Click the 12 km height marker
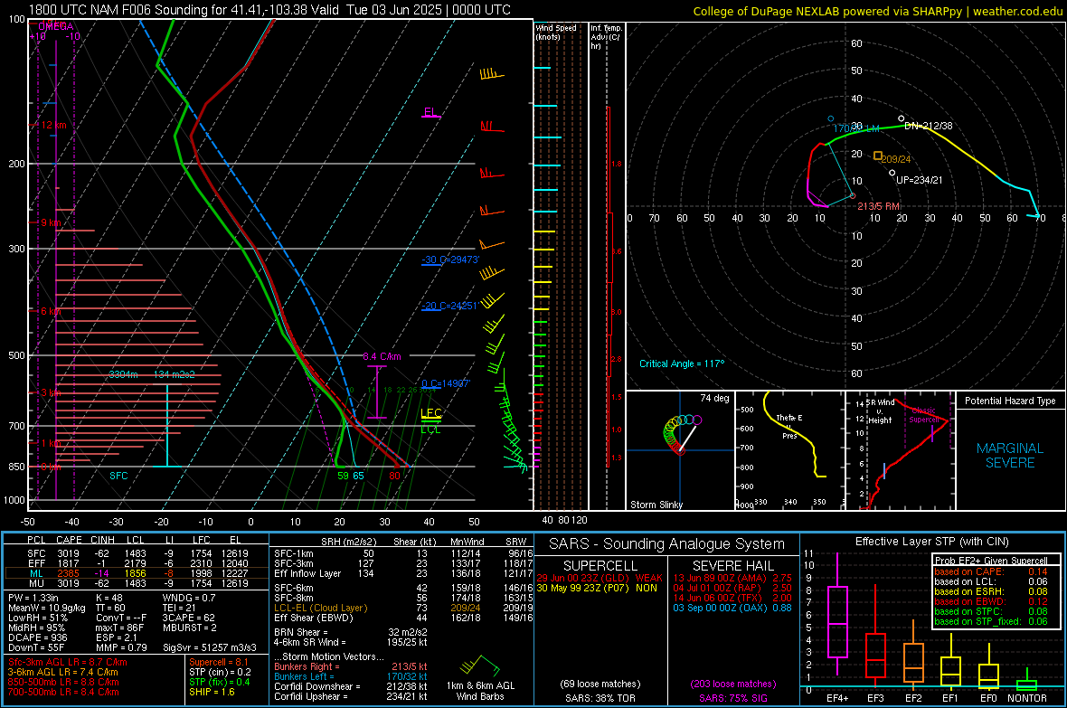Image resolution: width=1067 pixels, height=708 pixels. coord(53,126)
